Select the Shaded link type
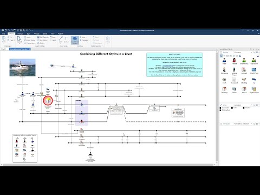260x195 pixels. coord(246,108)
